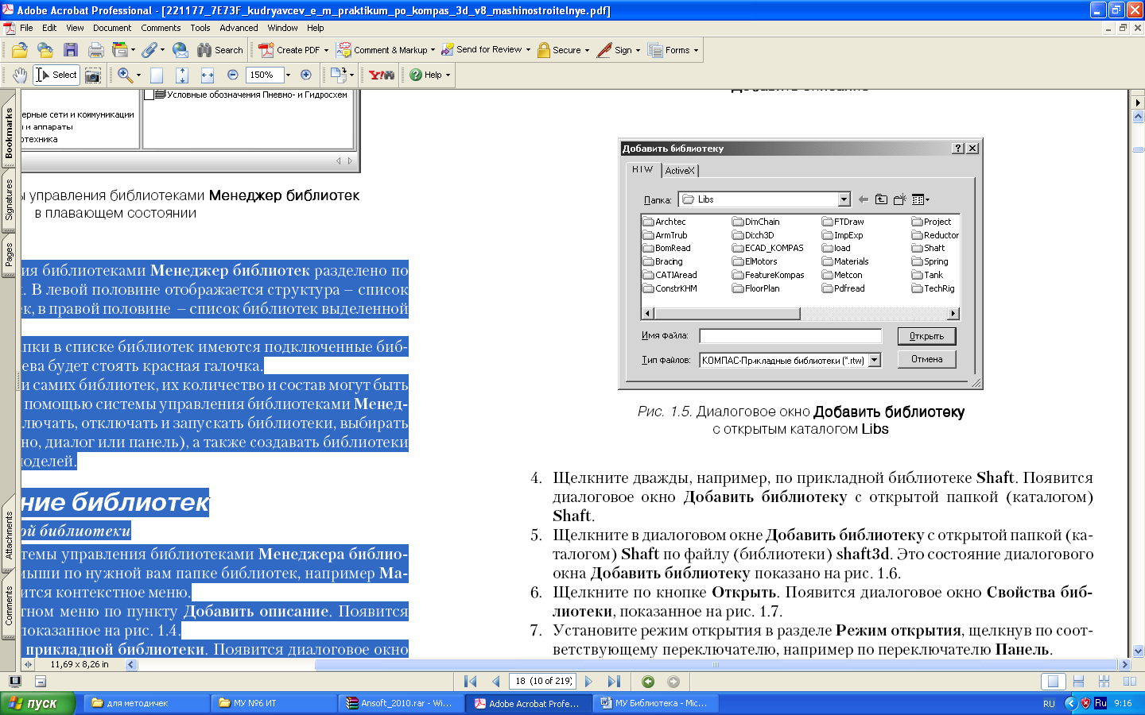The height and width of the screenshot is (715, 1145).
Task: Click the Rotate pages icon
Action: pyautogui.click(x=338, y=75)
